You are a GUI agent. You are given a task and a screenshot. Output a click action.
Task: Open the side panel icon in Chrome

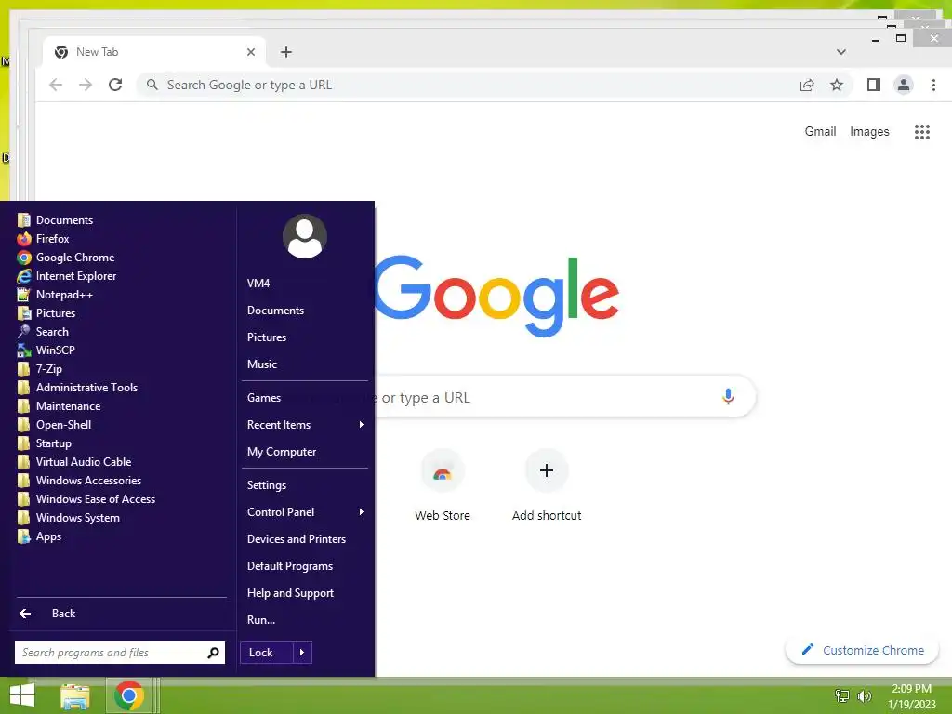tap(874, 85)
